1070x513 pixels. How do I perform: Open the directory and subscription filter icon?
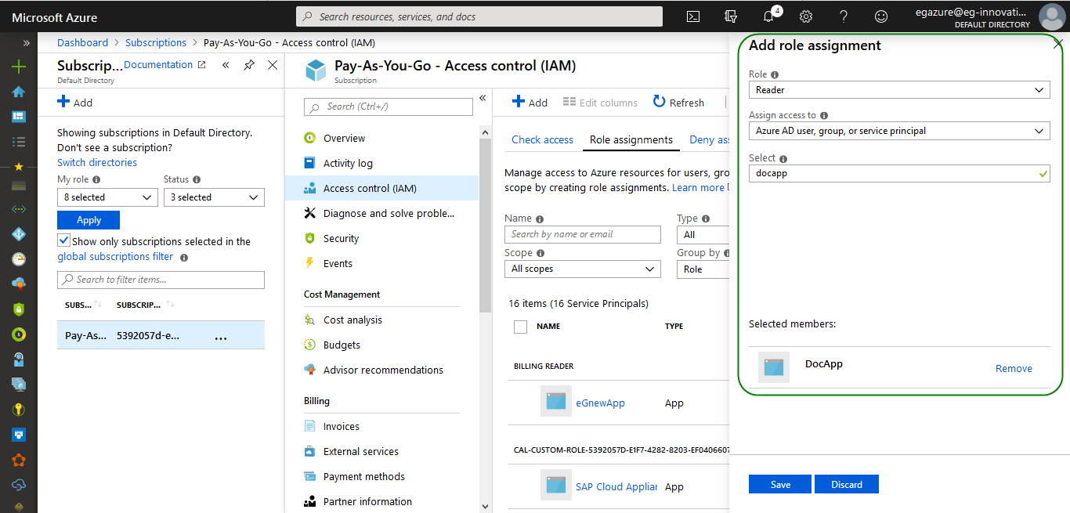pyautogui.click(x=731, y=16)
